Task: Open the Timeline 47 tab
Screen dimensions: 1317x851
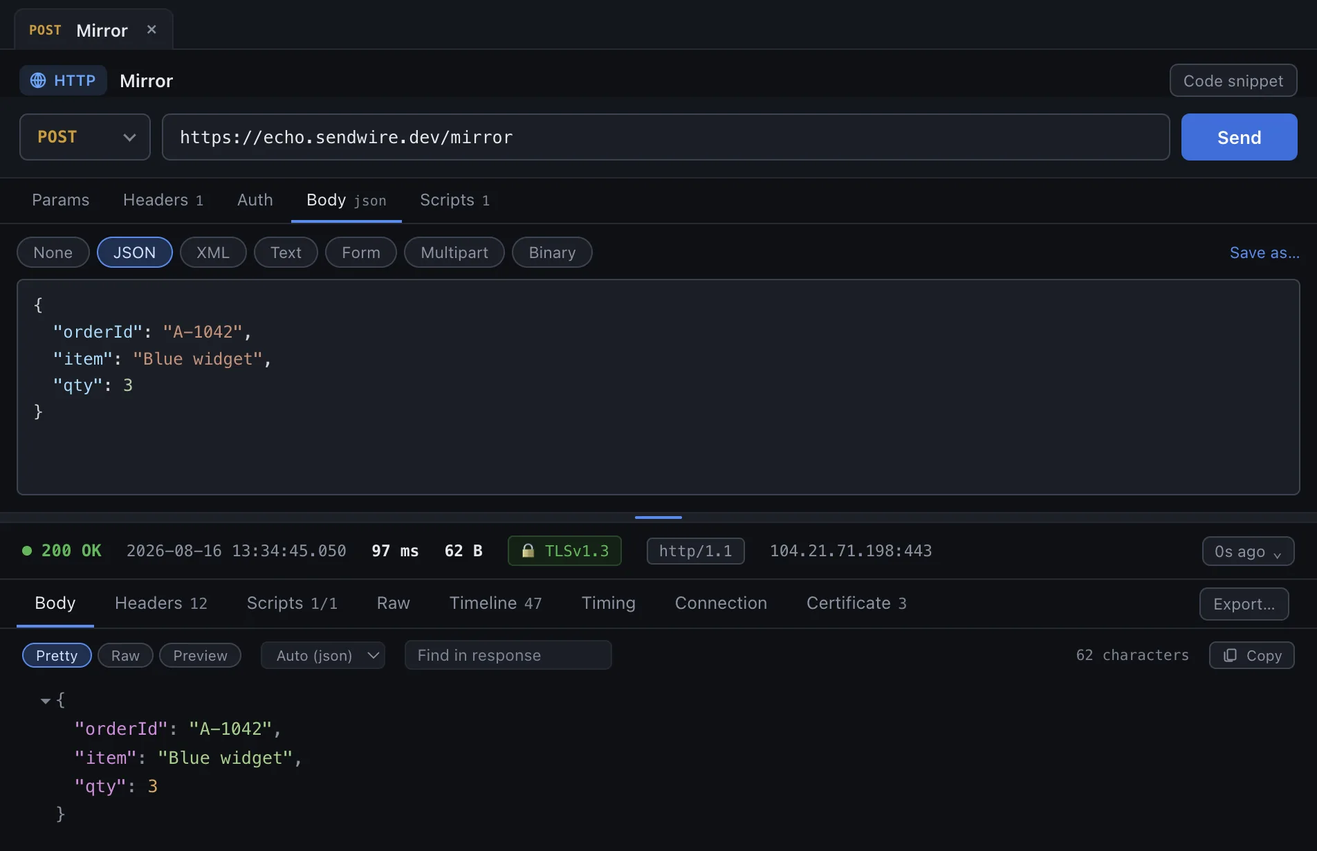Action: pos(496,603)
